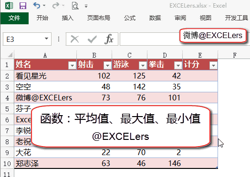Image resolution: width=250 pixels, height=177 pixels.
Task: Click the Insert Function fx icon
Action: click(x=109, y=39)
